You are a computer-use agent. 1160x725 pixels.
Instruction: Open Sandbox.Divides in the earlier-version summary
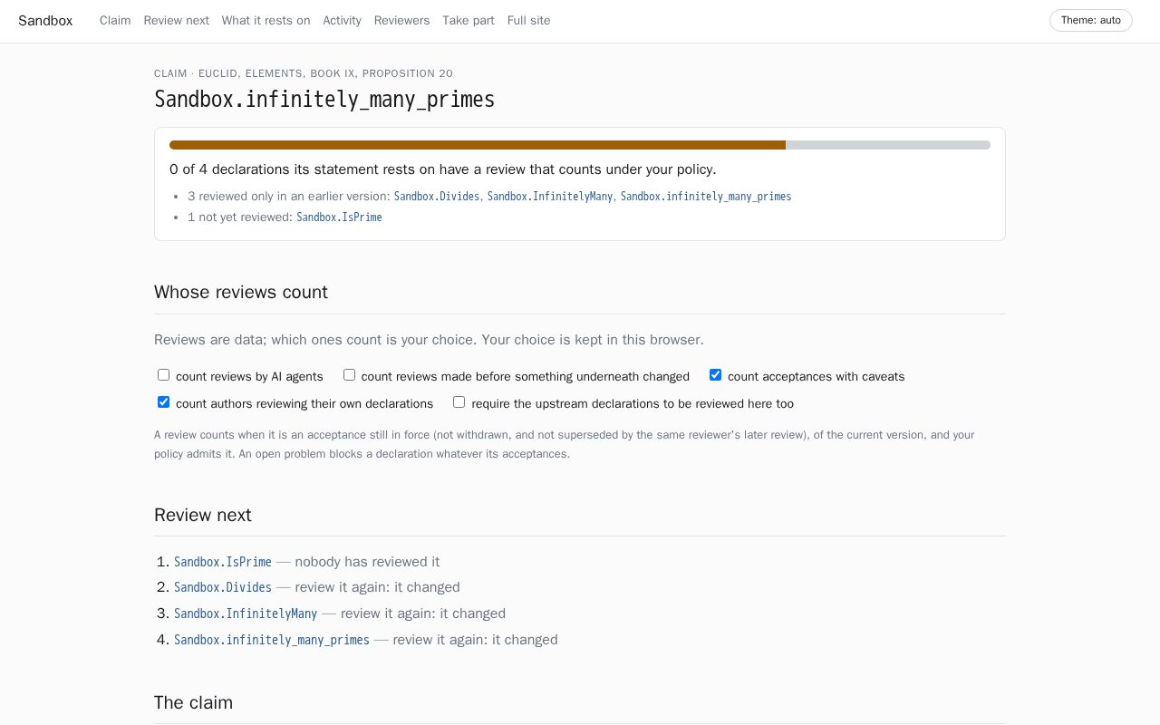tap(437, 197)
